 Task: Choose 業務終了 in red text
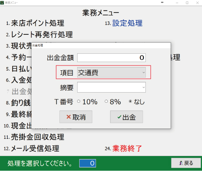point(127,148)
